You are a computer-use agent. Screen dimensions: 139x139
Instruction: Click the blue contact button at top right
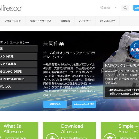tap(136, 8)
